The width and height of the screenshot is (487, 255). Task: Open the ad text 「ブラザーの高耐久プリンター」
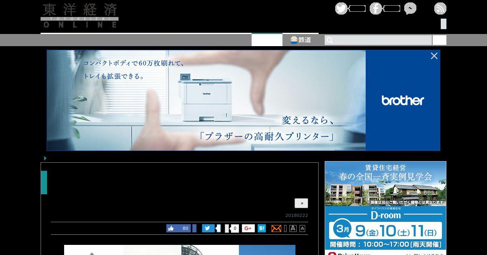(x=267, y=136)
